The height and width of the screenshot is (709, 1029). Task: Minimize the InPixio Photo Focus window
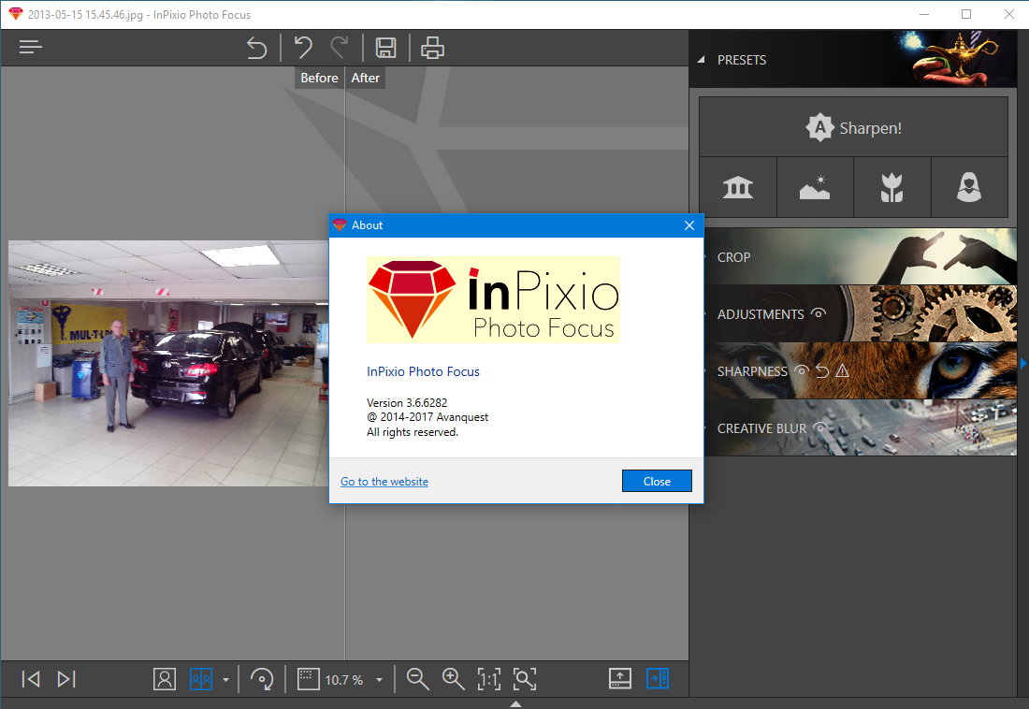tap(924, 14)
